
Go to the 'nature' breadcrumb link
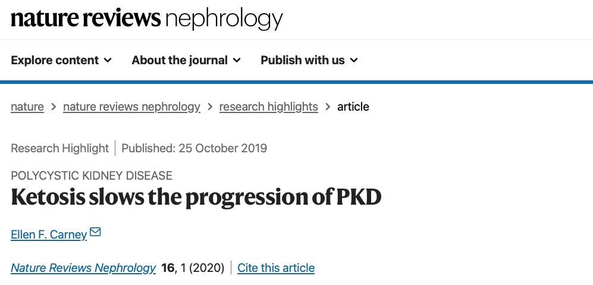tap(27, 107)
